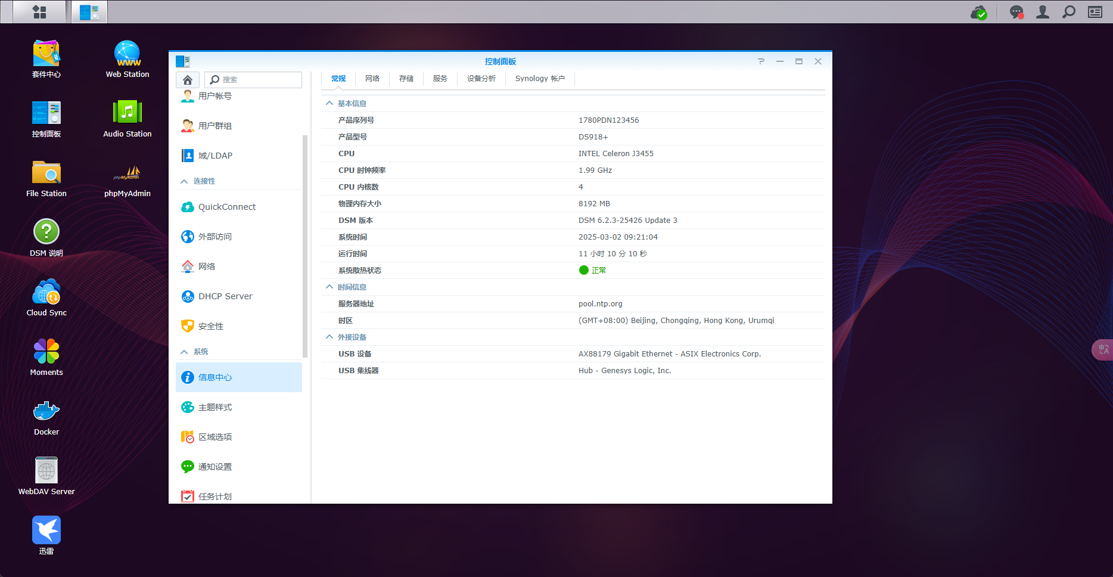The width and height of the screenshot is (1113, 577).
Task: Open the top-bar search magnifier
Action: [x=1069, y=12]
